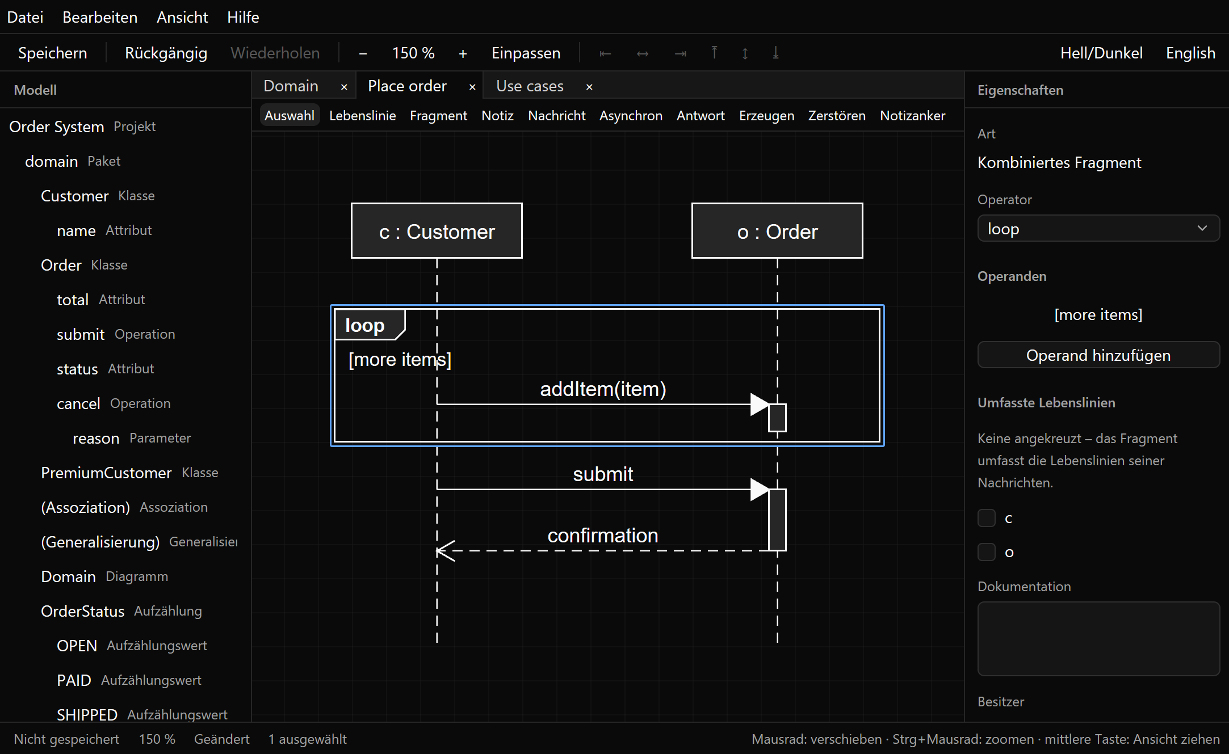Viewport: 1229px width, 754px height.
Task: Select Order class in model tree
Action: pos(125,265)
